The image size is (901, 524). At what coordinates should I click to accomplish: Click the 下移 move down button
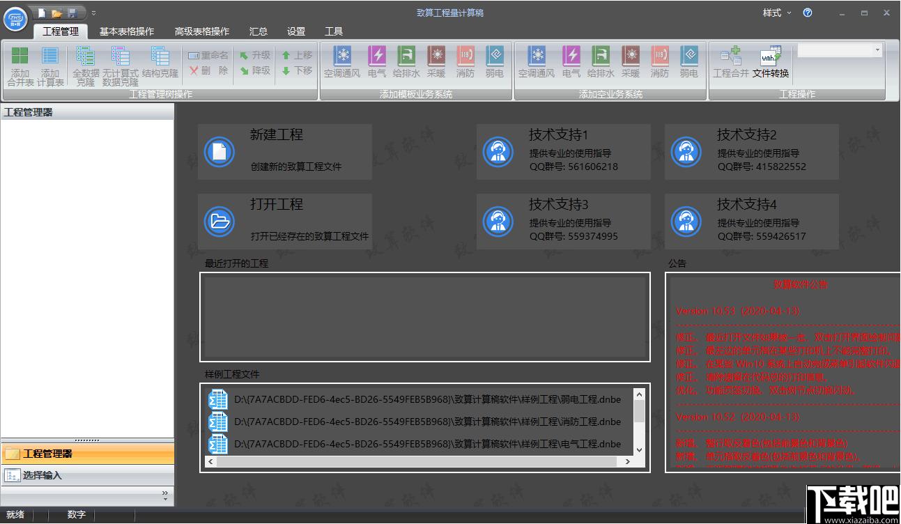(297, 70)
